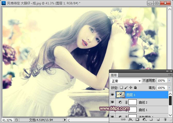The height and width of the screenshot is (123, 173).
Task: Select the 曲线 2 layer mask thumbnail
Action: 132,102
